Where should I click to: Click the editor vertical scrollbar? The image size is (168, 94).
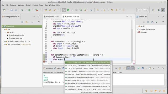(x=132, y=45)
